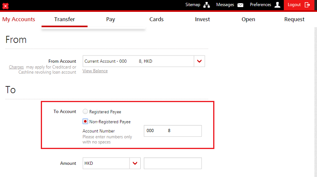The width and height of the screenshot is (317, 177).
Task: Click the Preferences user icon
Action: [x=277, y=5]
